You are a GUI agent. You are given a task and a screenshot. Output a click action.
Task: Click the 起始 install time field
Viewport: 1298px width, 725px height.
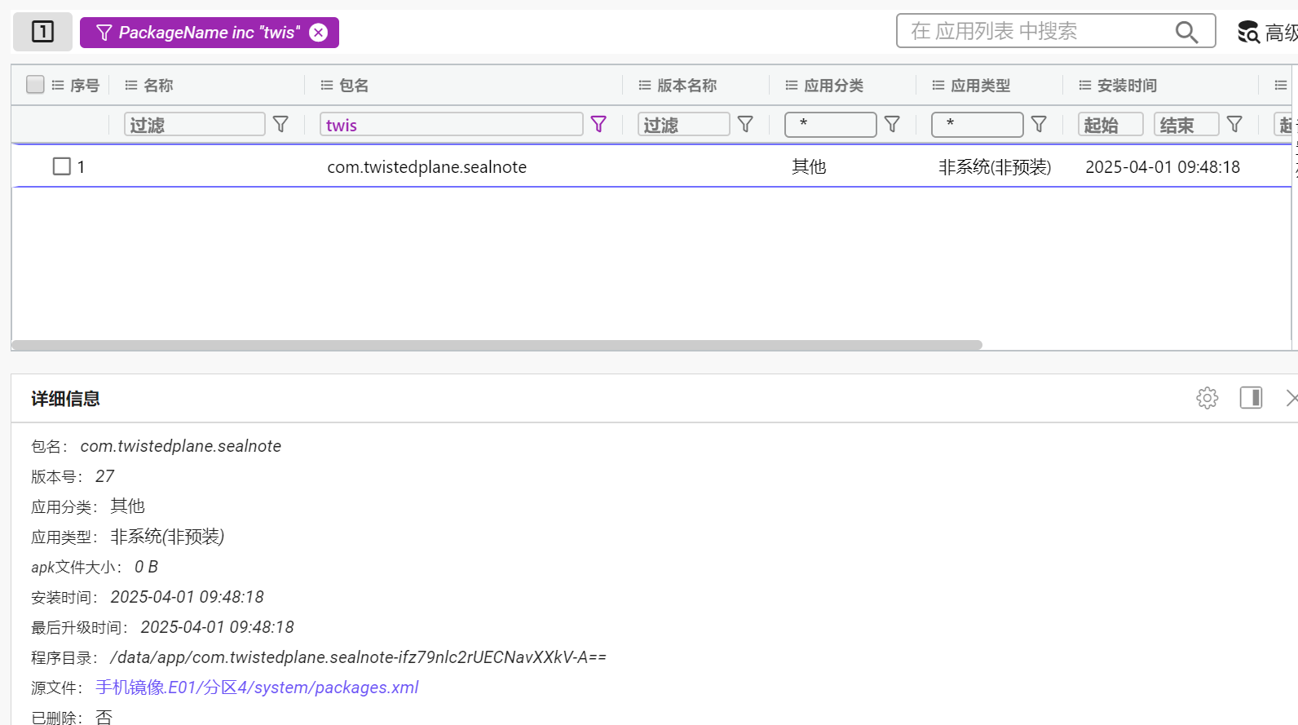[1110, 124]
